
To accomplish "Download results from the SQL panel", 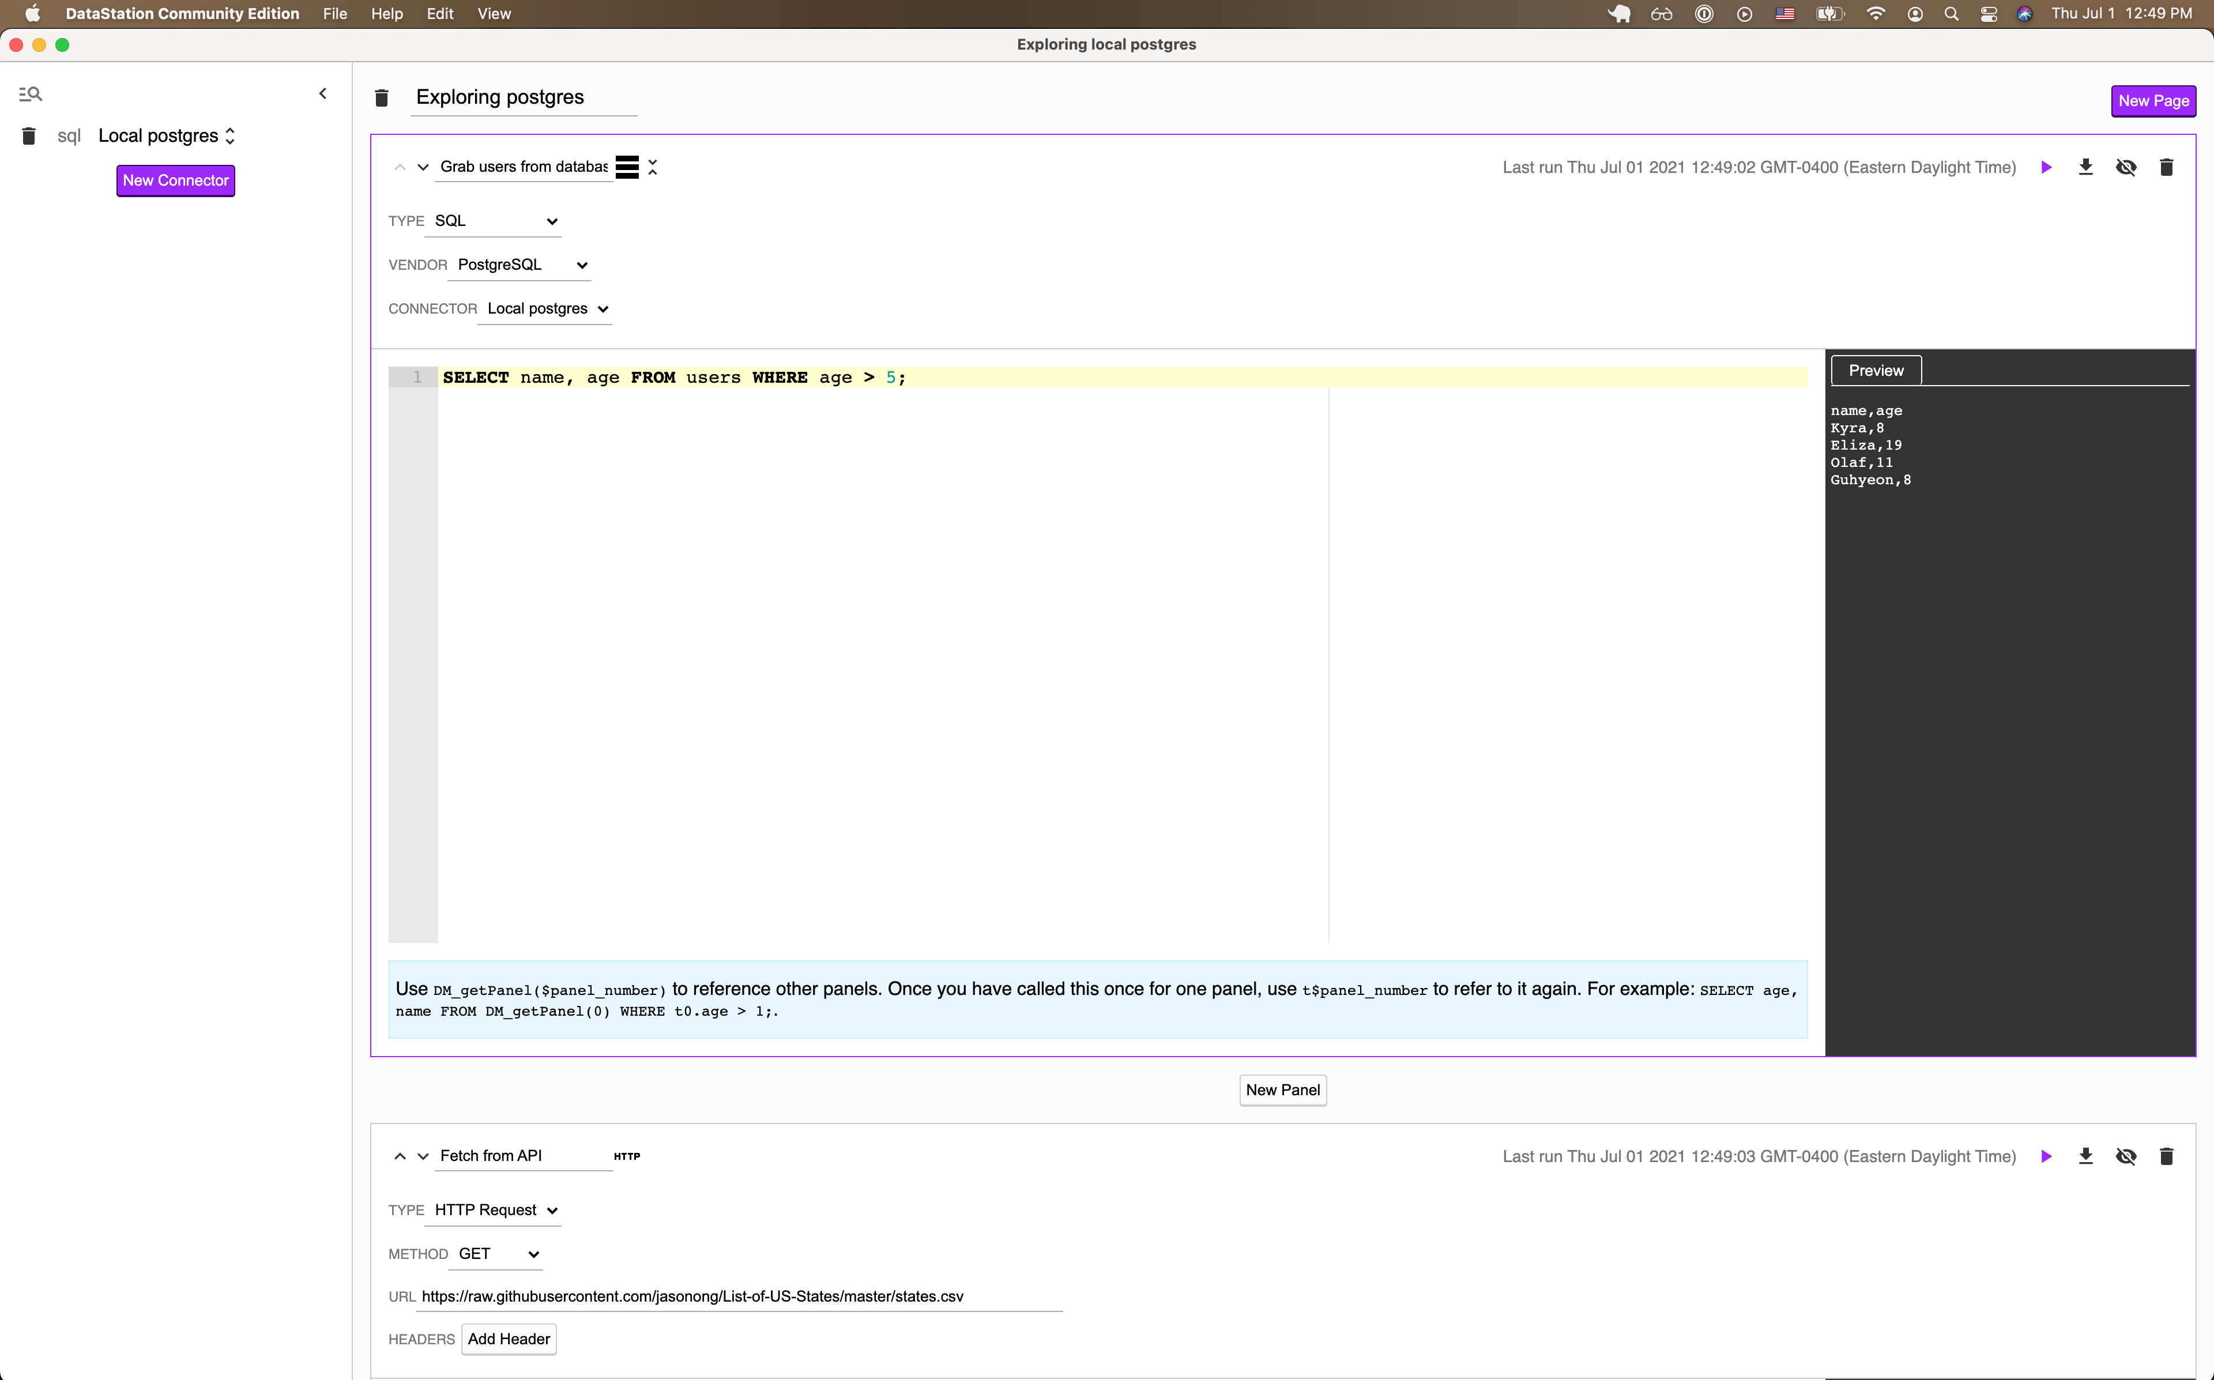I will 2086,167.
